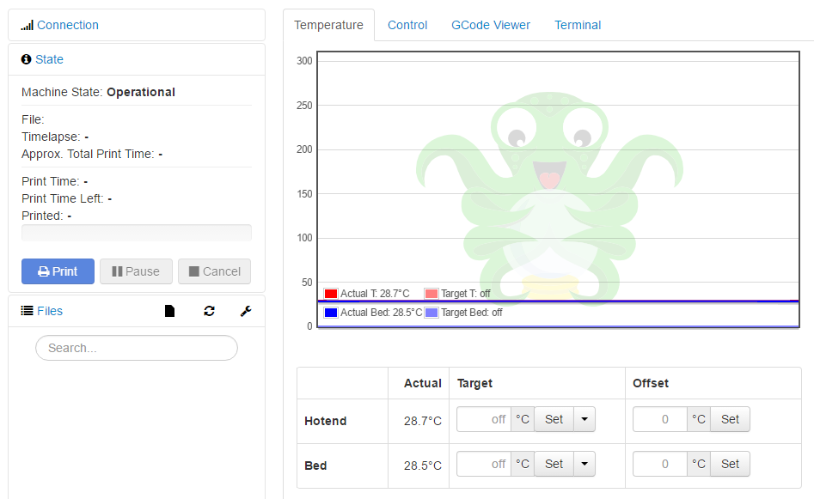Switch to the Control tab
The width and height of the screenshot is (814, 499).
pos(407,25)
